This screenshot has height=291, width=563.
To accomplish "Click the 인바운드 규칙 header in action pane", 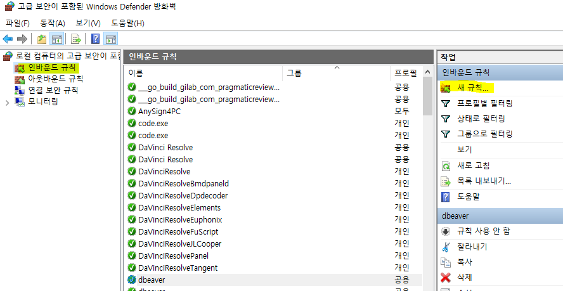I will click(500, 72).
